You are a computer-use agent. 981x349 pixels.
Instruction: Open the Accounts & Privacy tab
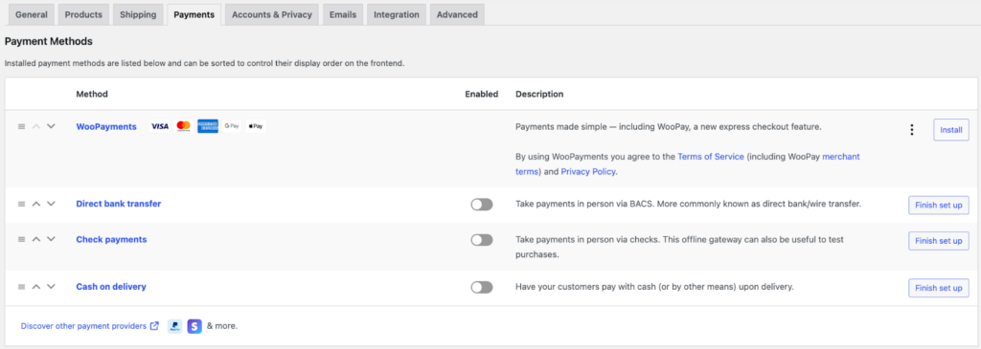272,14
